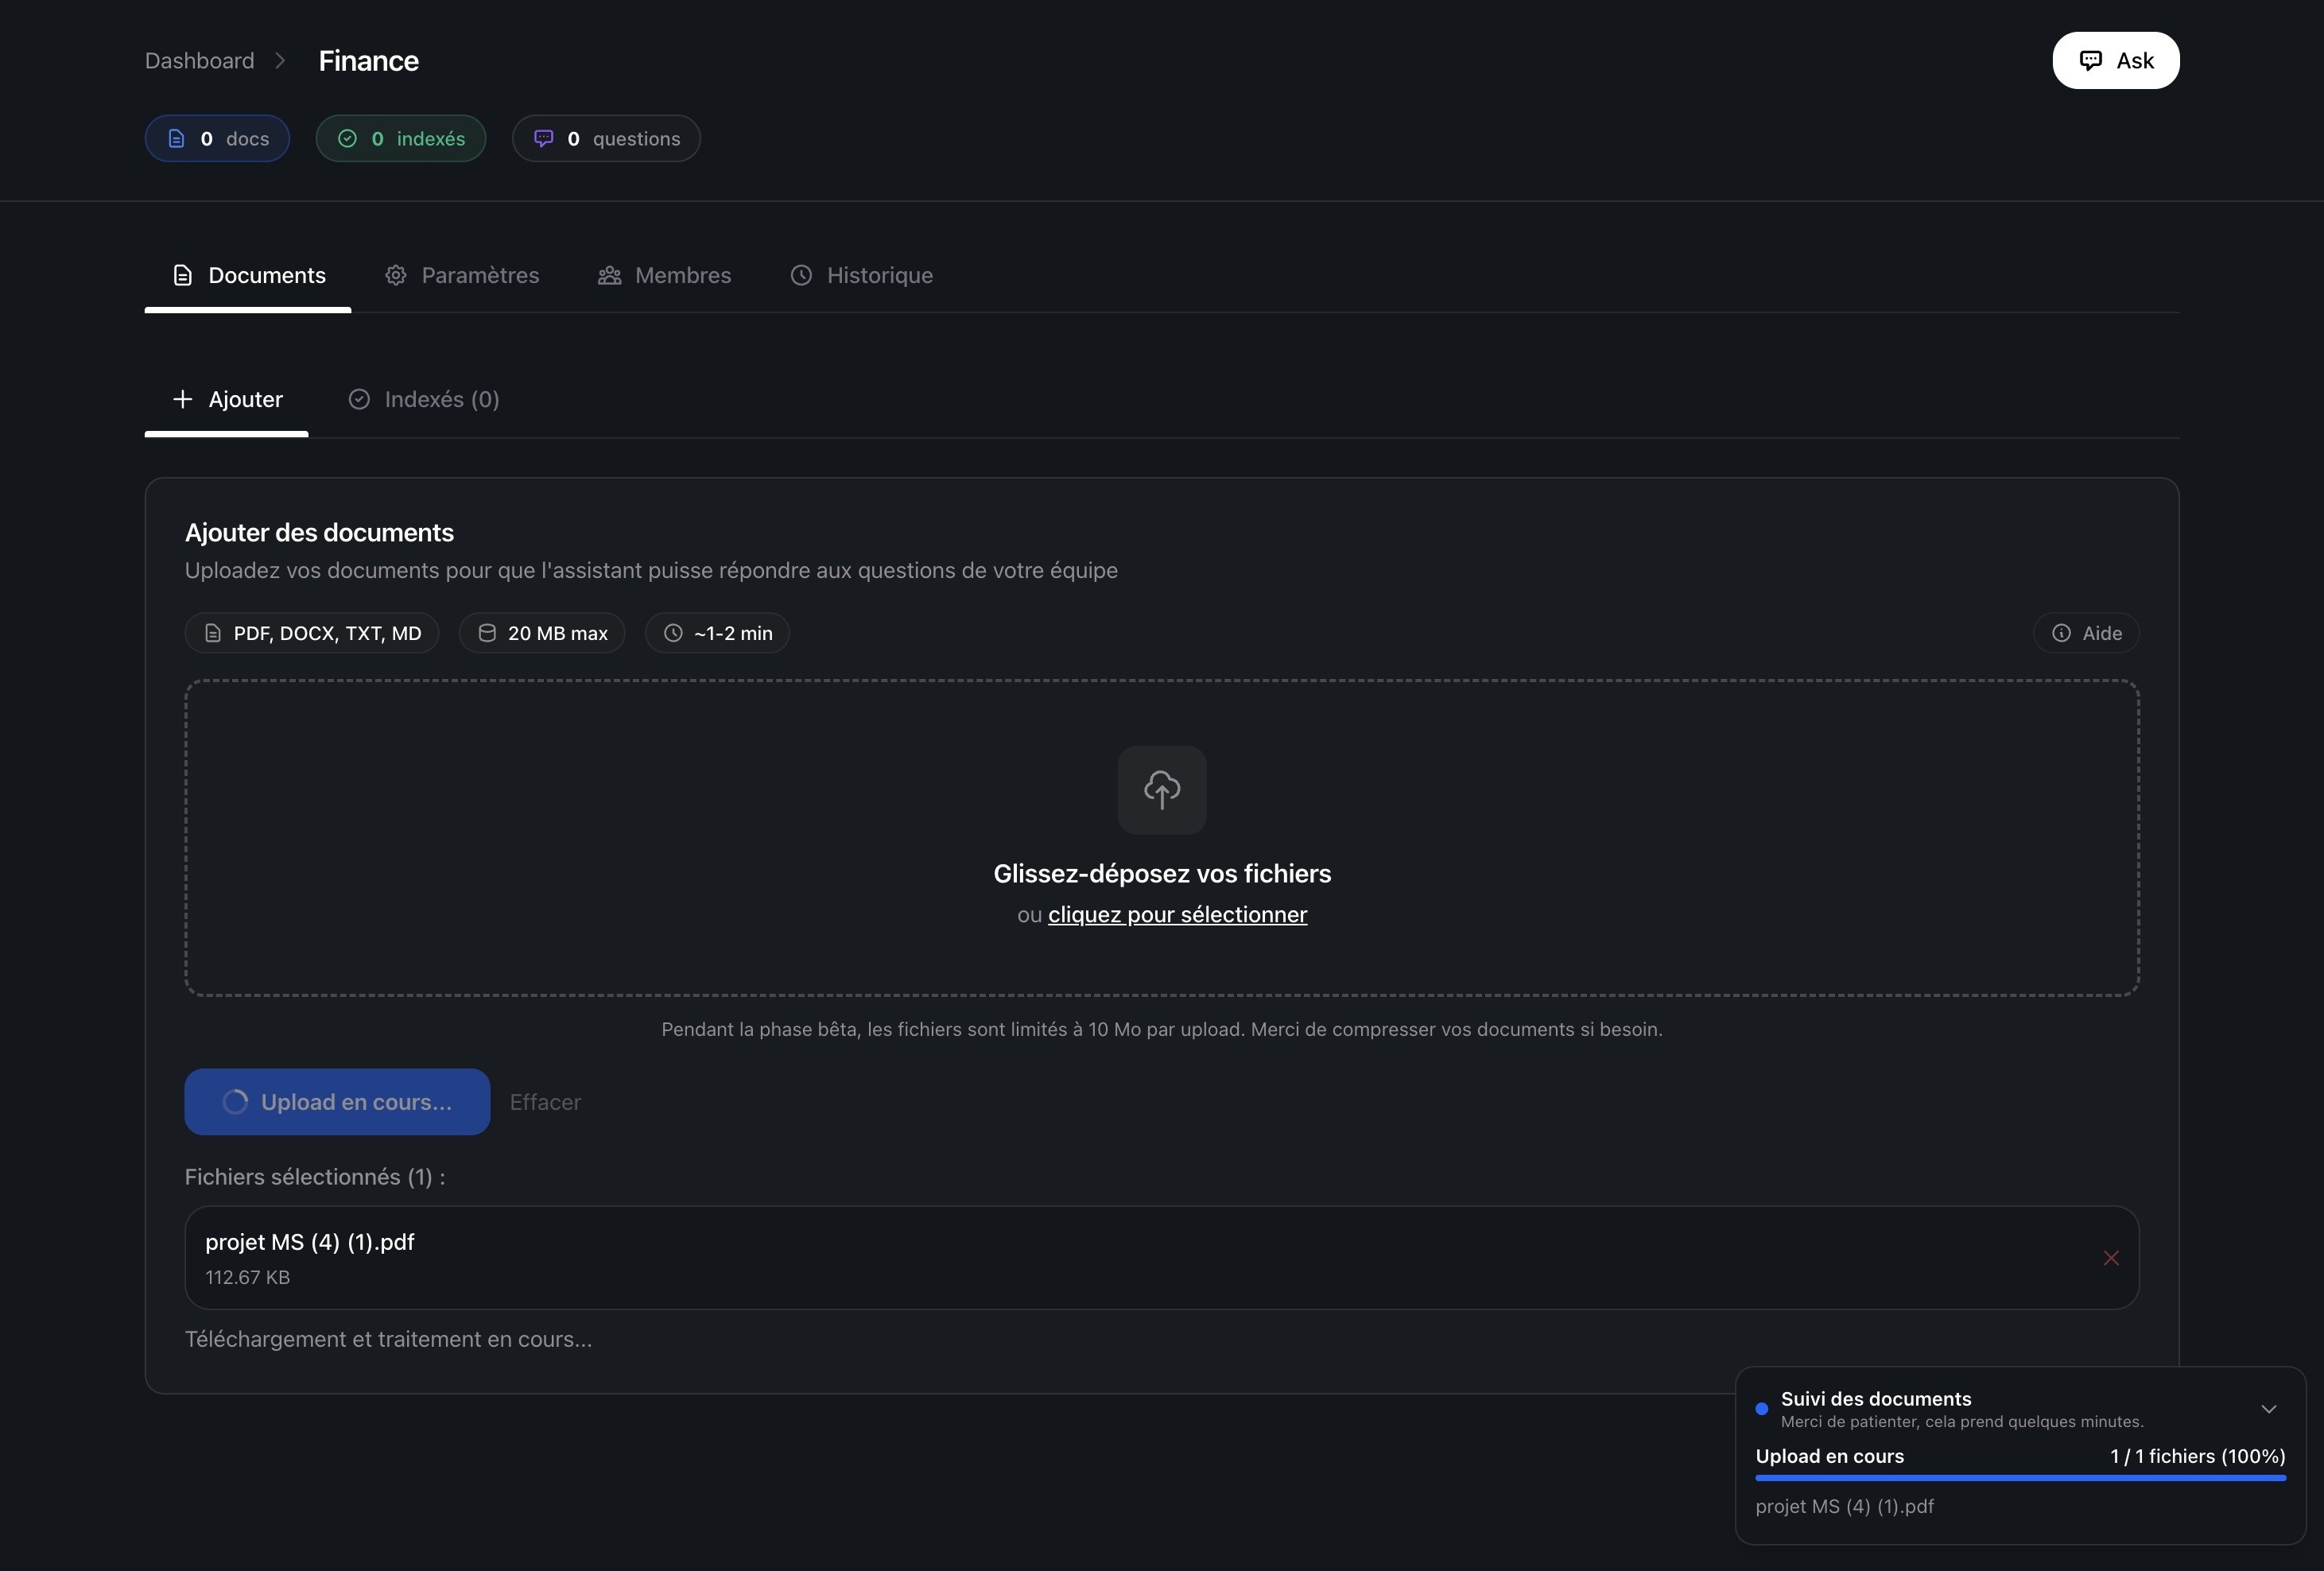Go back to the Dashboard breadcrumb
The width and height of the screenshot is (2324, 1571).
point(200,61)
